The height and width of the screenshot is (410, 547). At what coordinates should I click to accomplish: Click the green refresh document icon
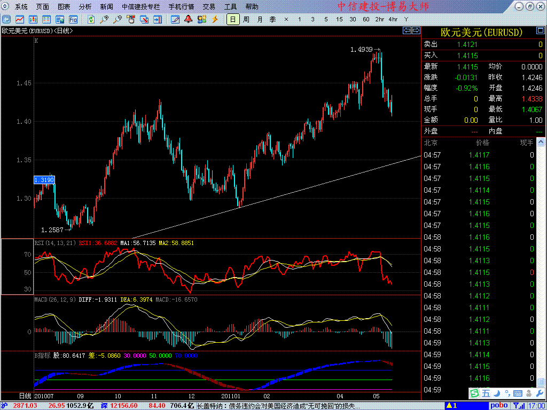point(91,19)
